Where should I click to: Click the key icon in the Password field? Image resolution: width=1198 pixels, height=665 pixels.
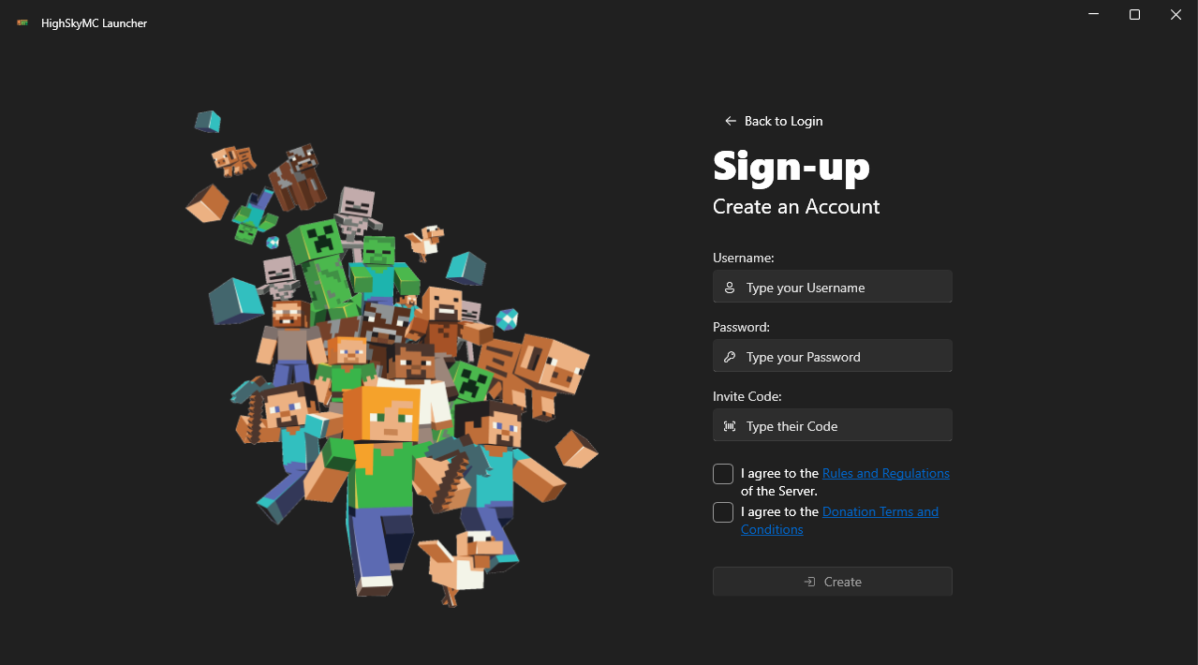pos(730,357)
